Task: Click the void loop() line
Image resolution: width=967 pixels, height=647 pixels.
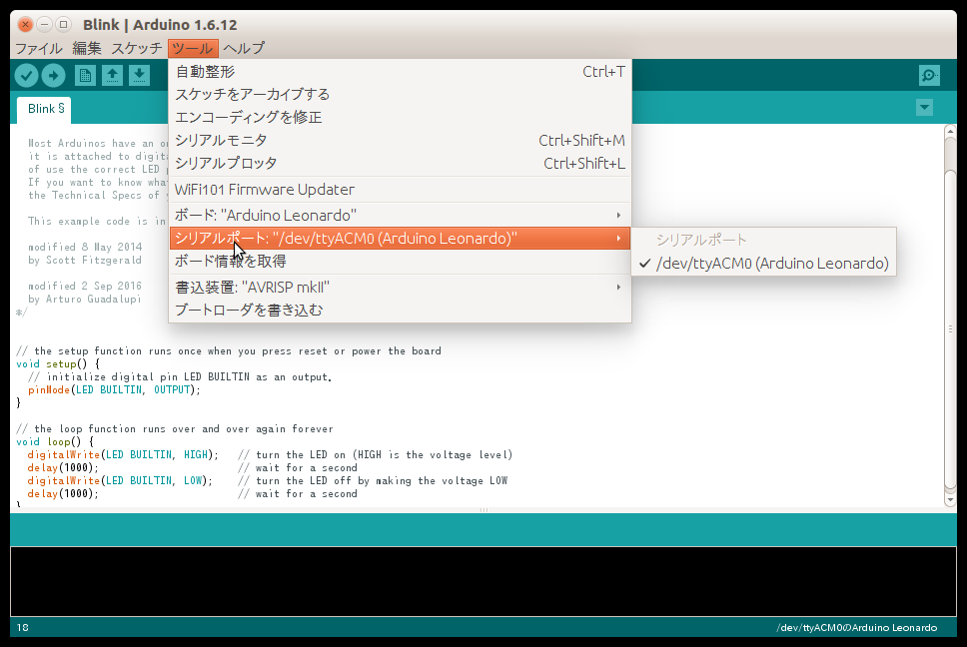Action: point(55,441)
